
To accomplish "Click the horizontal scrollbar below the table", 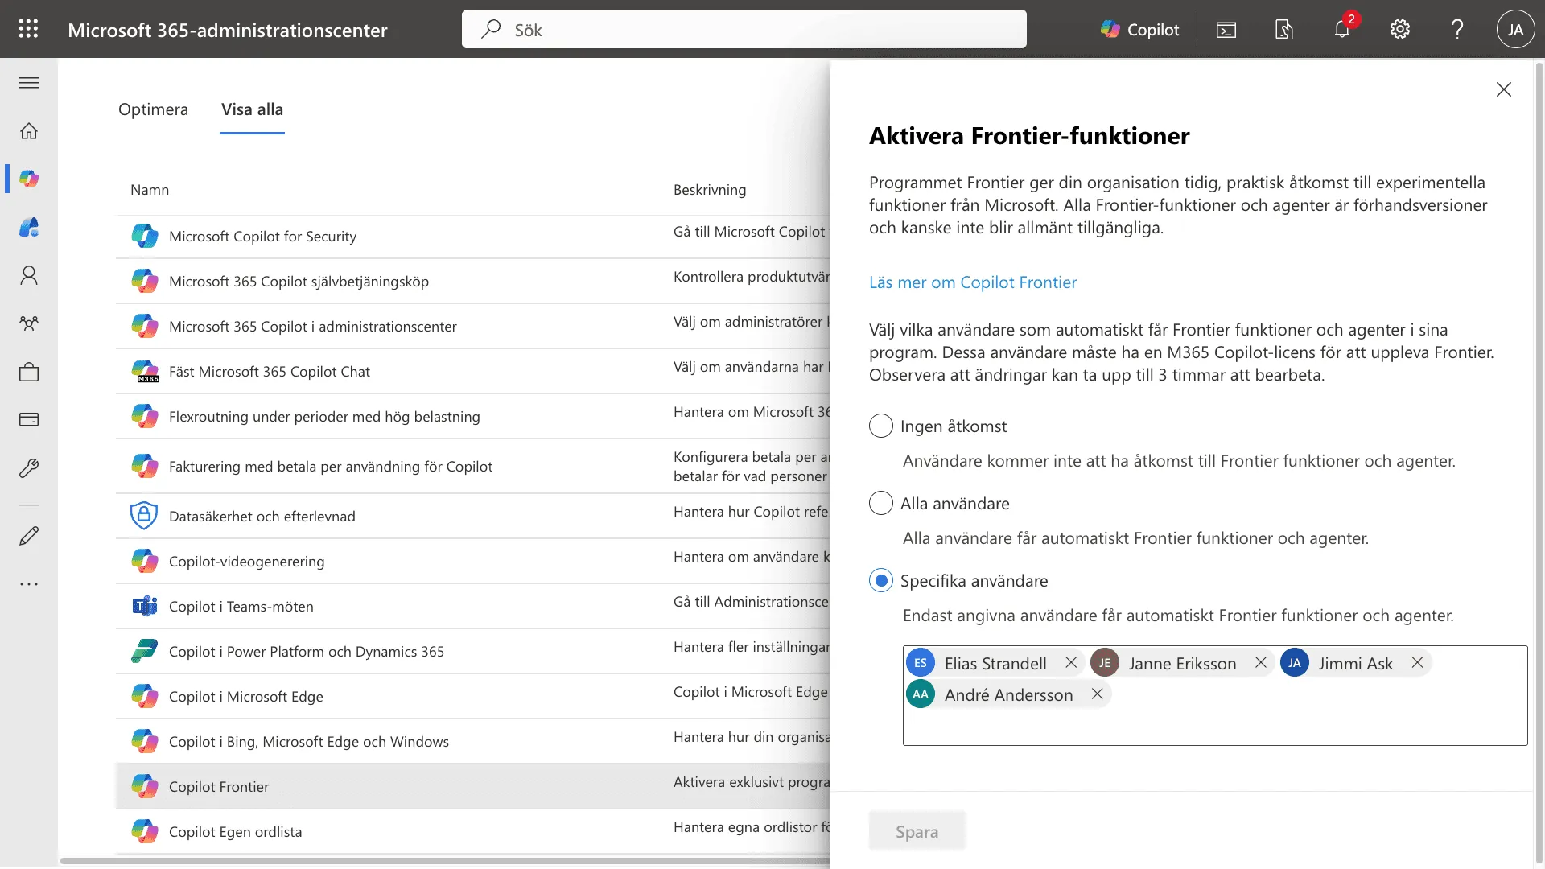I will point(445,861).
